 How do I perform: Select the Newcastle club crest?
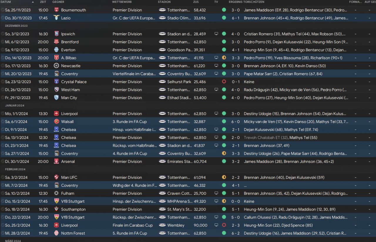56,65
